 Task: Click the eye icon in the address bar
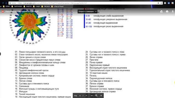tap(158, 3)
